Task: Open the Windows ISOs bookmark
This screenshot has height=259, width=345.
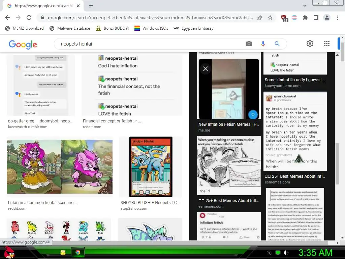Action: point(151,28)
